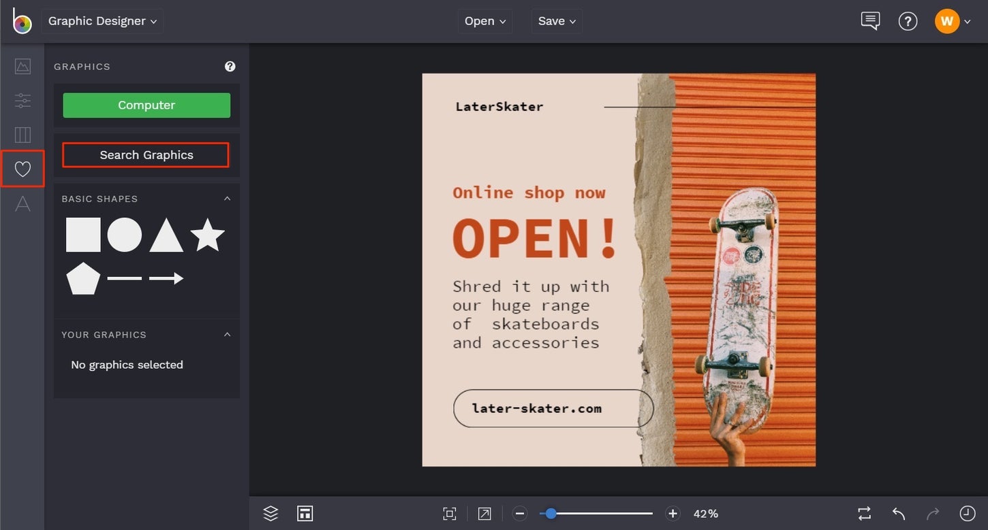This screenshot has width=988, height=530.
Task: Upload graphics via the Computer button
Action: [146, 105]
